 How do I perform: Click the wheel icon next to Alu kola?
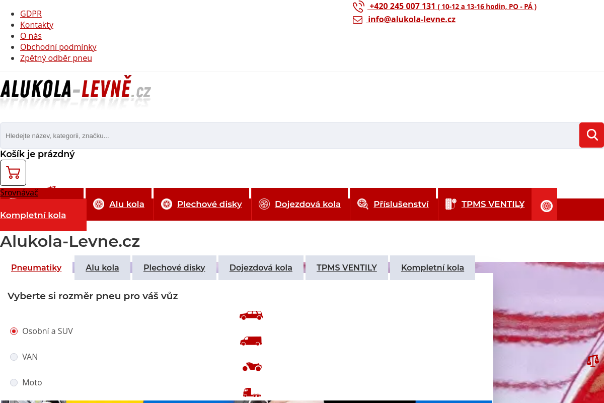99,204
